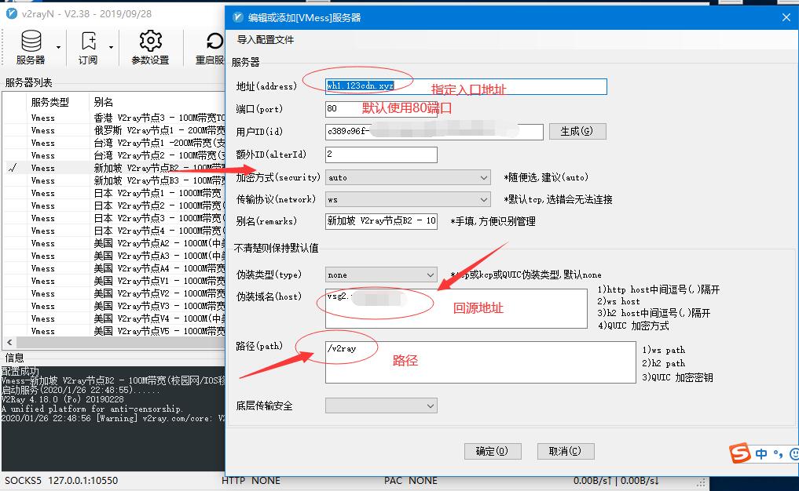Toggle the 中 Chinese input mode indicator
Screen dimensions: 799x491
coord(761,453)
